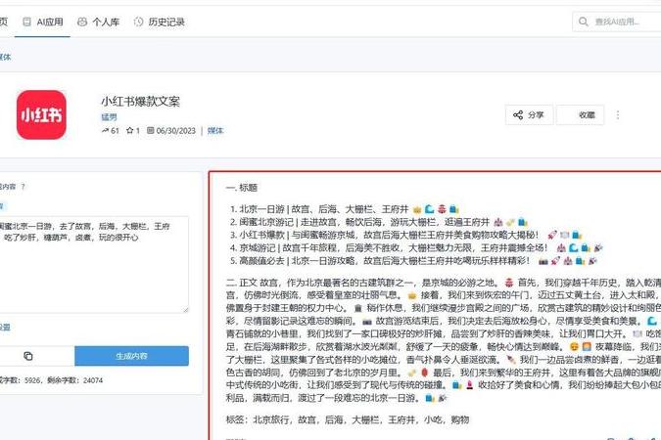Click the title text 小红书爆款文案

(x=140, y=102)
